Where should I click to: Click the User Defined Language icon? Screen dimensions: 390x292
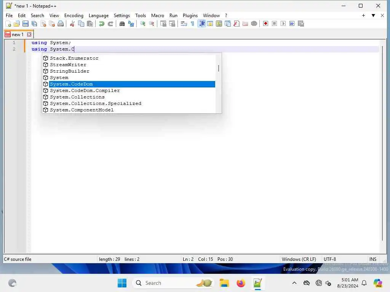pos(210,24)
